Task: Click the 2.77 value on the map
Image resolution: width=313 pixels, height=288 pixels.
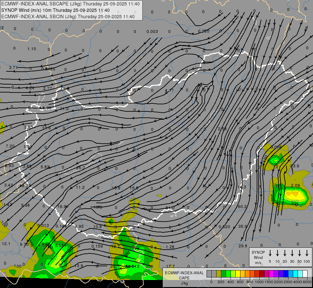Action: coord(48,88)
